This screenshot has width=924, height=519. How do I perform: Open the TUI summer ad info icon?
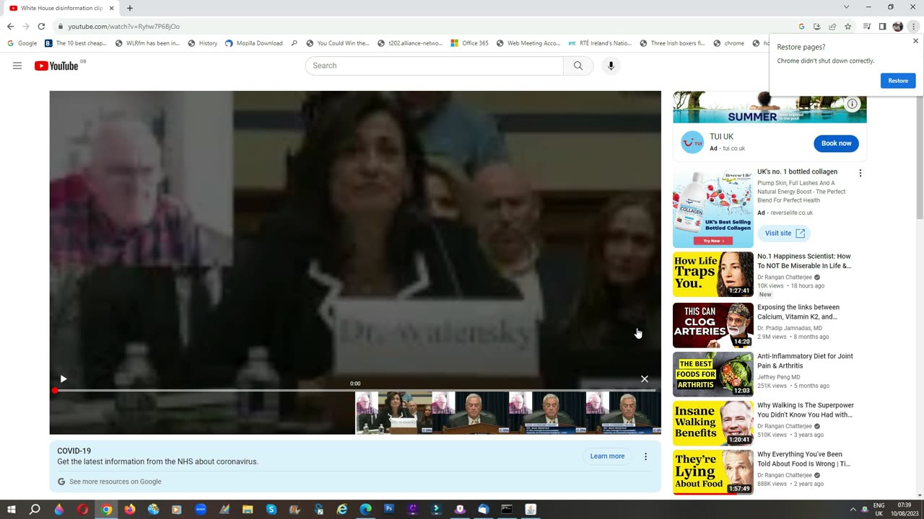pos(853,104)
